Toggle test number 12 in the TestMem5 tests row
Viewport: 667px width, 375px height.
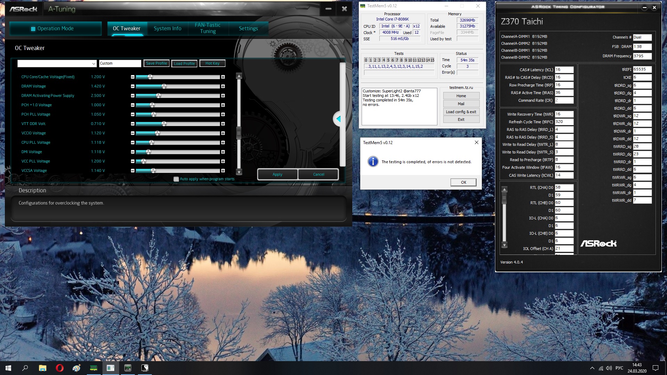[x=419, y=60]
